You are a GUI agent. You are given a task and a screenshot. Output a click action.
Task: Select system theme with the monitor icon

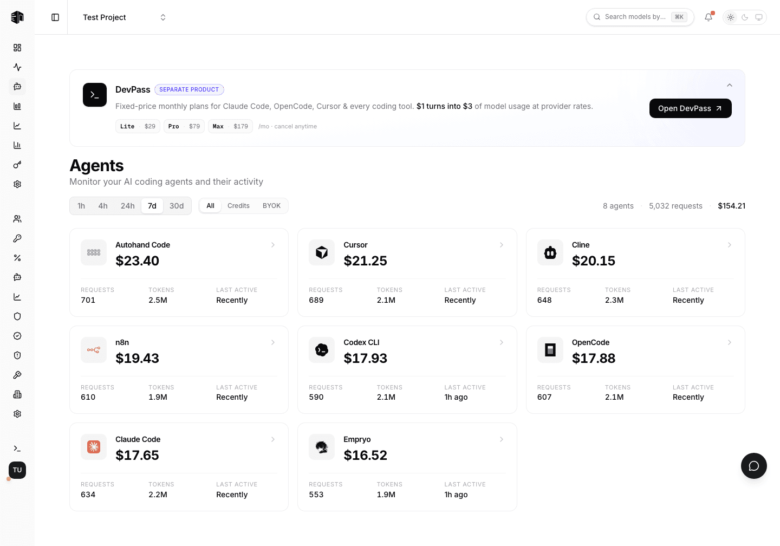(759, 17)
